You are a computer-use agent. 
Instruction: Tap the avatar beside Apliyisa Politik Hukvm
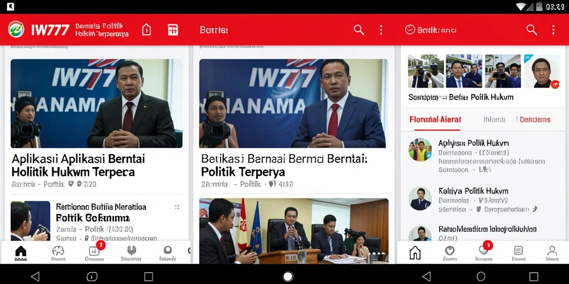420,150
